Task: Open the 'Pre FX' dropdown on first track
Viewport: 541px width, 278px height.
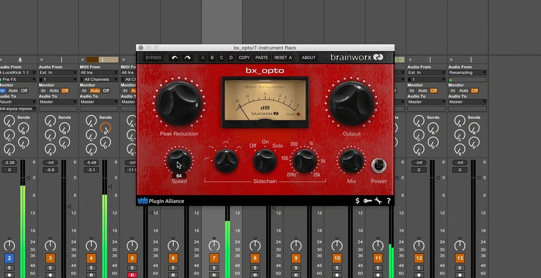Action: pyautogui.click(x=18, y=79)
